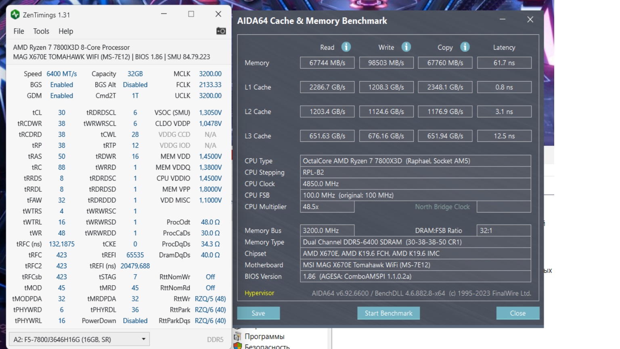The image size is (620, 349).
Task: Click the L3 Cache latency 12.5 ns value
Action: click(x=504, y=136)
